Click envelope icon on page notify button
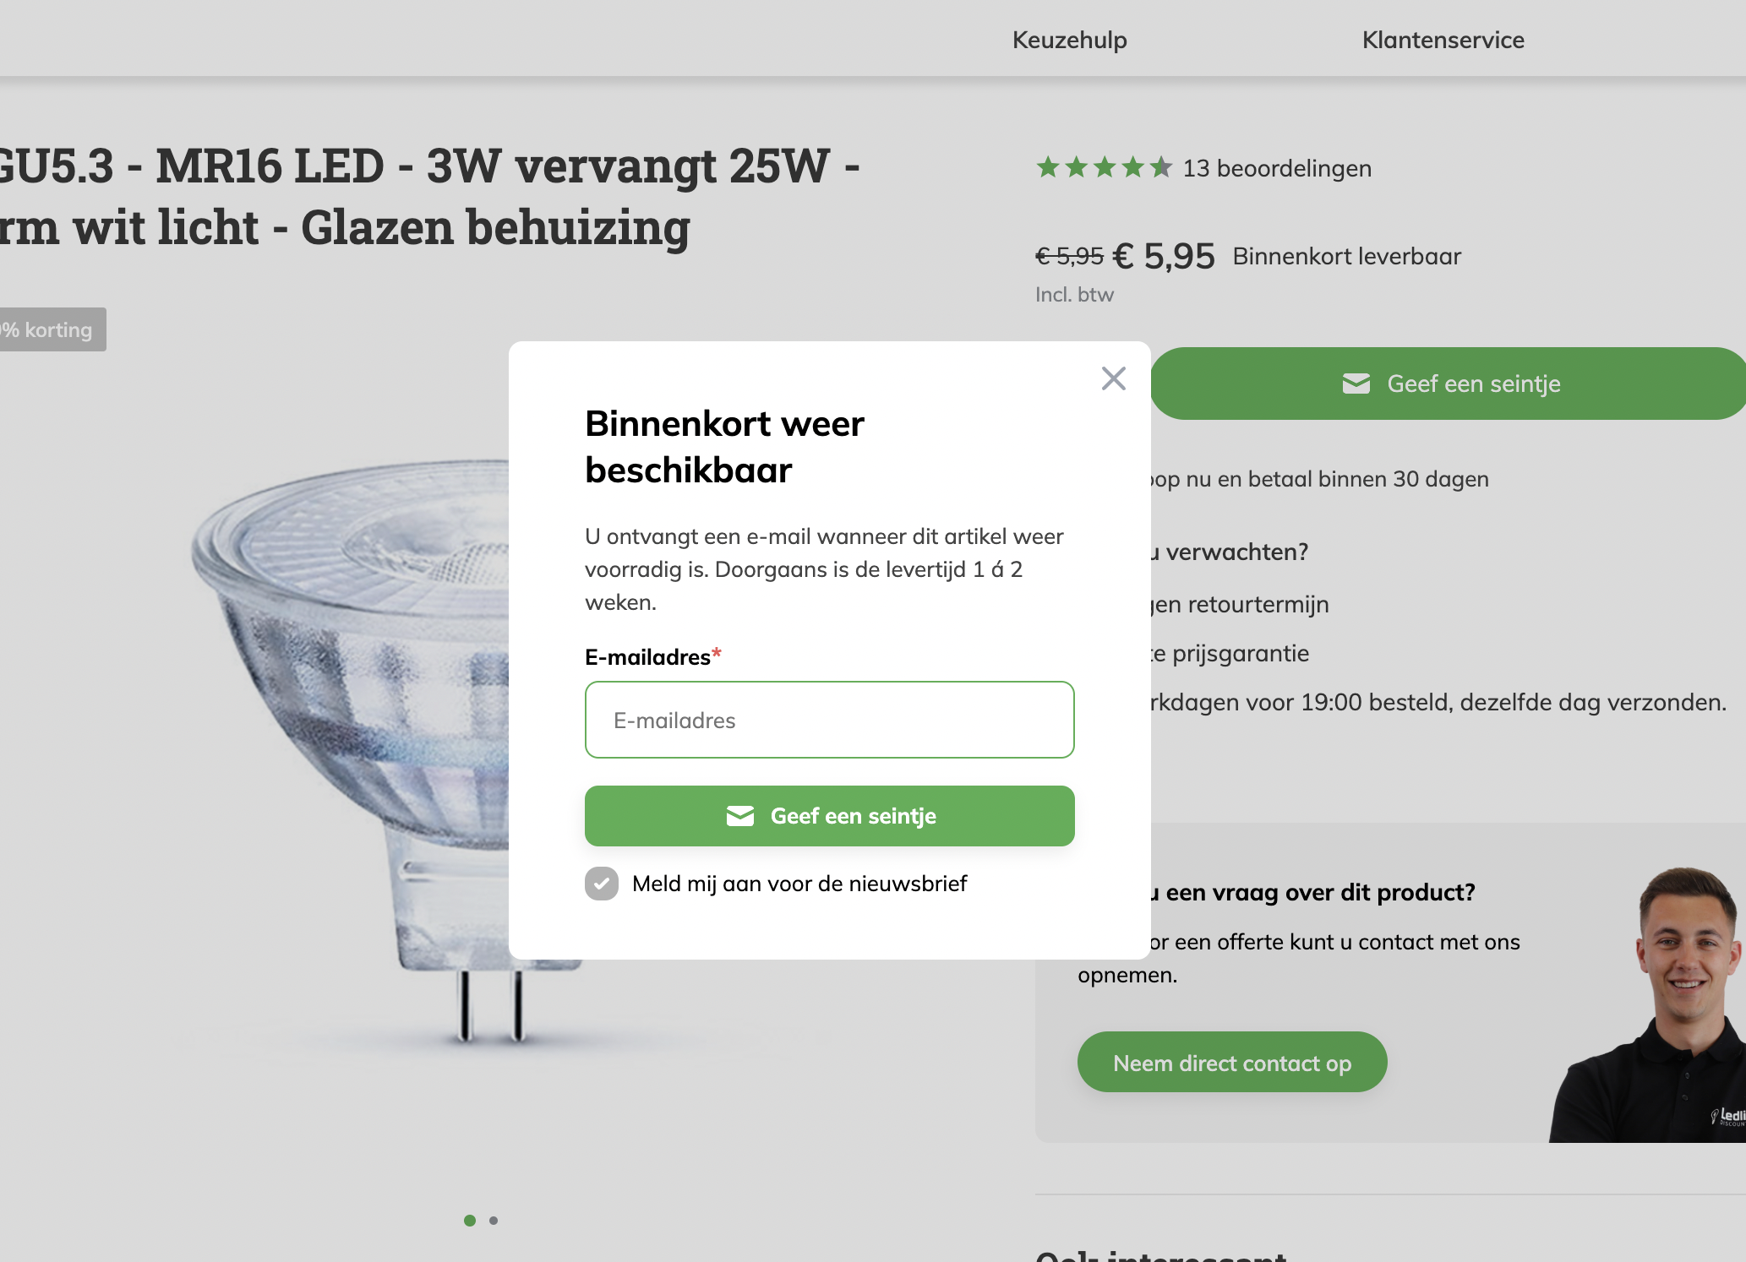 coord(1356,383)
